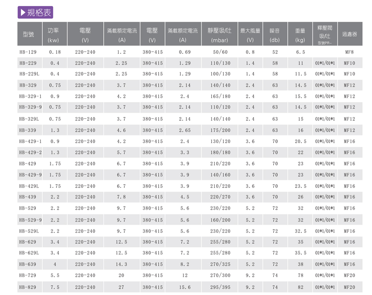This screenshot has width=372, height=295.
Task: Select the 過濾器 column header
Action: point(350,35)
